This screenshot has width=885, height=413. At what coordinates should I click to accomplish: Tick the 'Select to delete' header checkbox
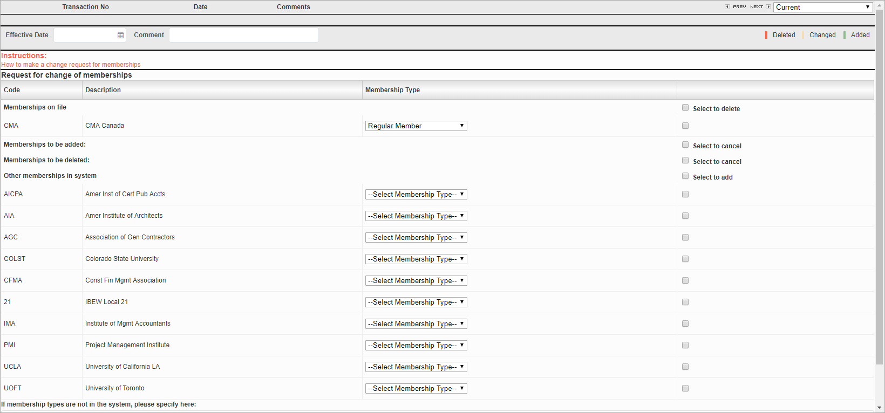(685, 107)
